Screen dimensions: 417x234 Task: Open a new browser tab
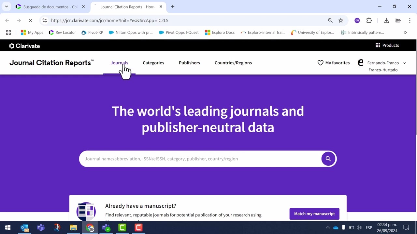[173, 6]
